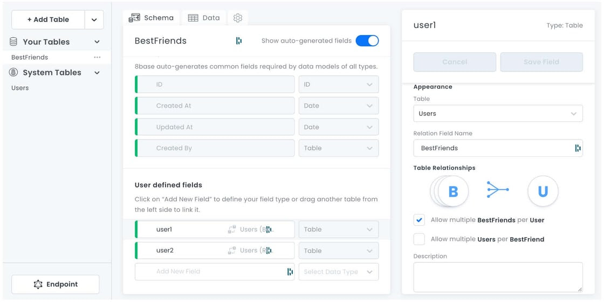Screen dimensions: 604x304
Task: Click the relationship arrow icon between circles
Action: (497, 190)
